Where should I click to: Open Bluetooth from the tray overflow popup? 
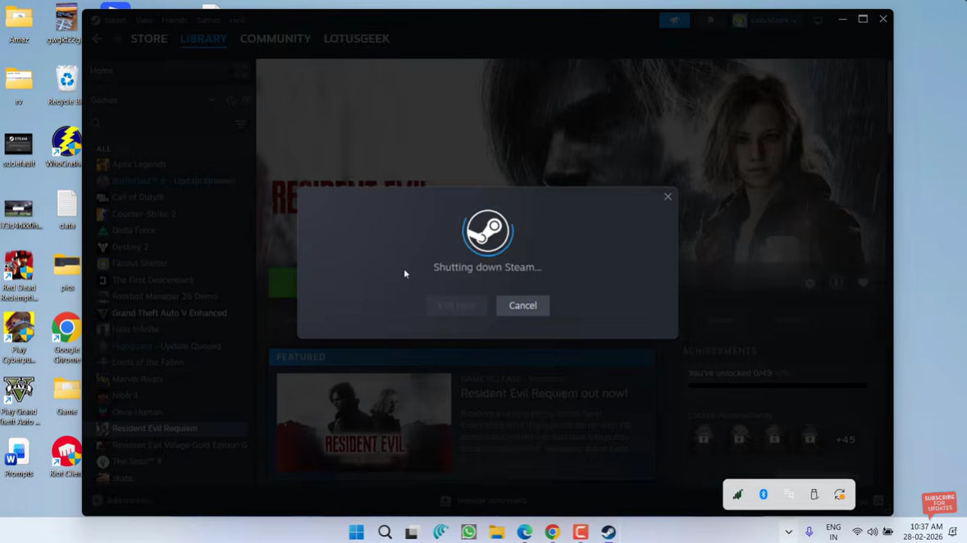(763, 495)
